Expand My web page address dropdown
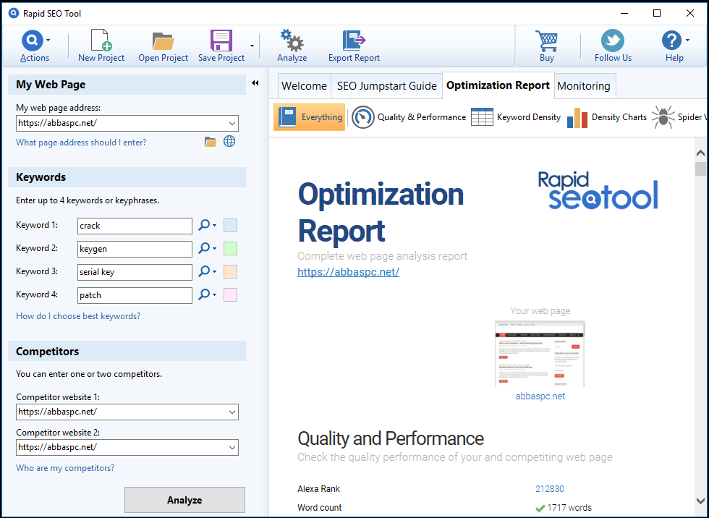The height and width of the screenshot is (518, 709). (232, 124)
